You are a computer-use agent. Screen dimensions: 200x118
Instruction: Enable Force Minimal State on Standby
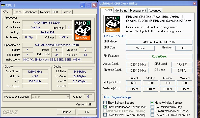105,115
